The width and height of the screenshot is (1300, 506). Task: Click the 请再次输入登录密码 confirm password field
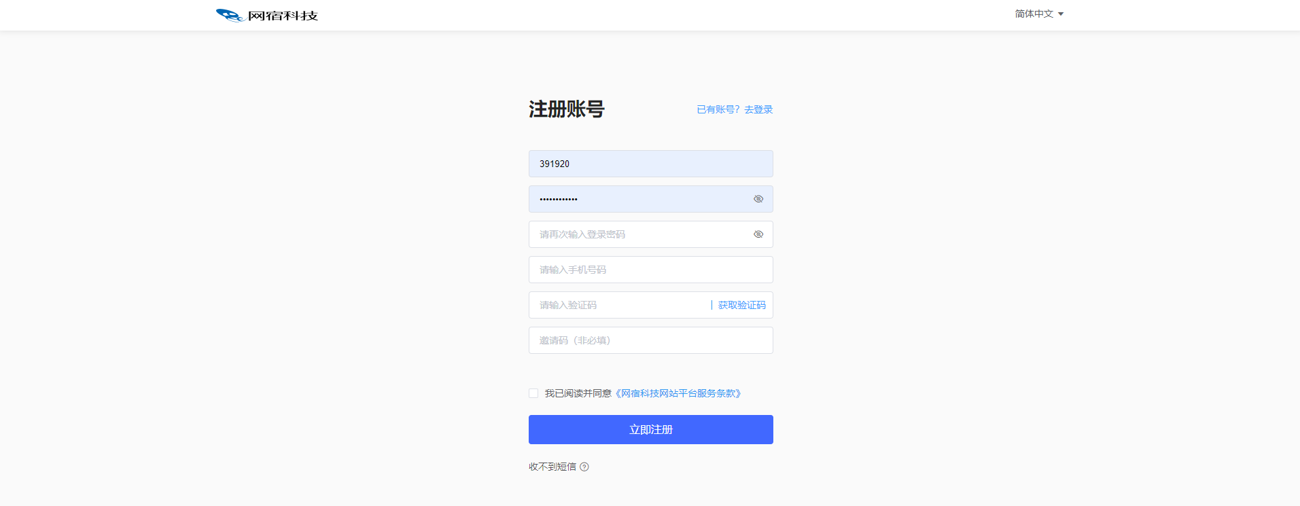tap(650, 234)
